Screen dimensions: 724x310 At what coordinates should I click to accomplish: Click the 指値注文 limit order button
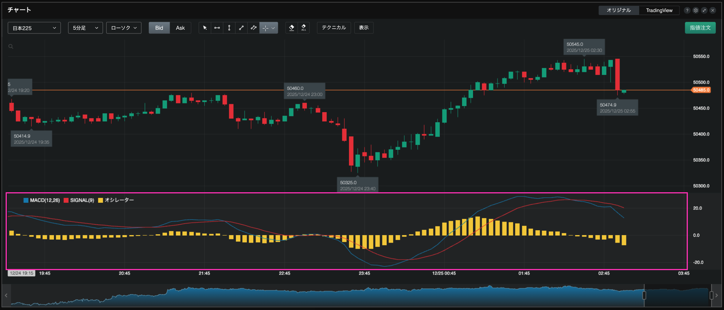click(700, 28)
